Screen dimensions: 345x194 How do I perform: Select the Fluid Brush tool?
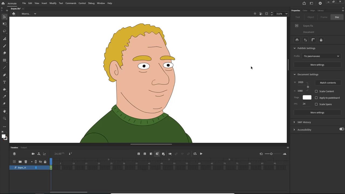coord(5,39)
